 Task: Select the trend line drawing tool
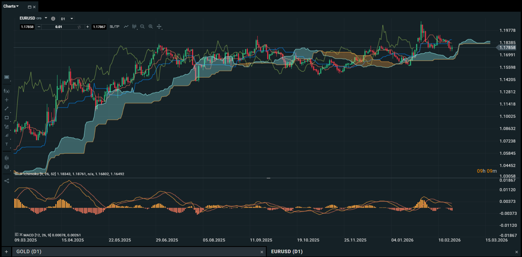click(7, 109)
